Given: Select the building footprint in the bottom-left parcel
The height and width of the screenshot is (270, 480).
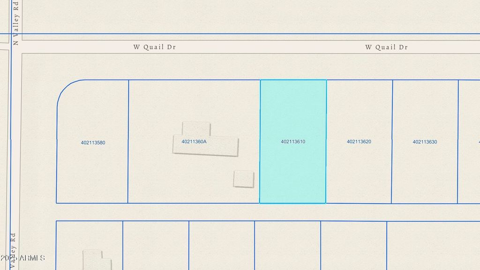Looking at the screenshot, I should tap(96, 260).
